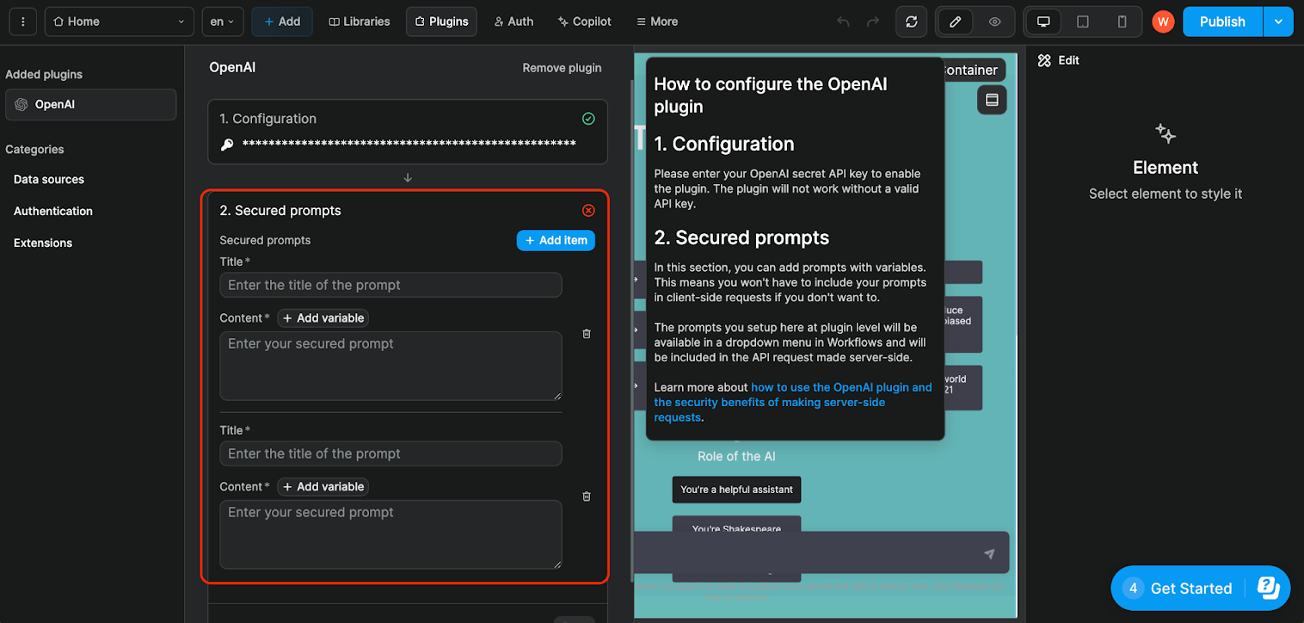The image size is (1304, 623).
Task: Select the pencil icon to enter edit mode
Action: click(955, 21)
